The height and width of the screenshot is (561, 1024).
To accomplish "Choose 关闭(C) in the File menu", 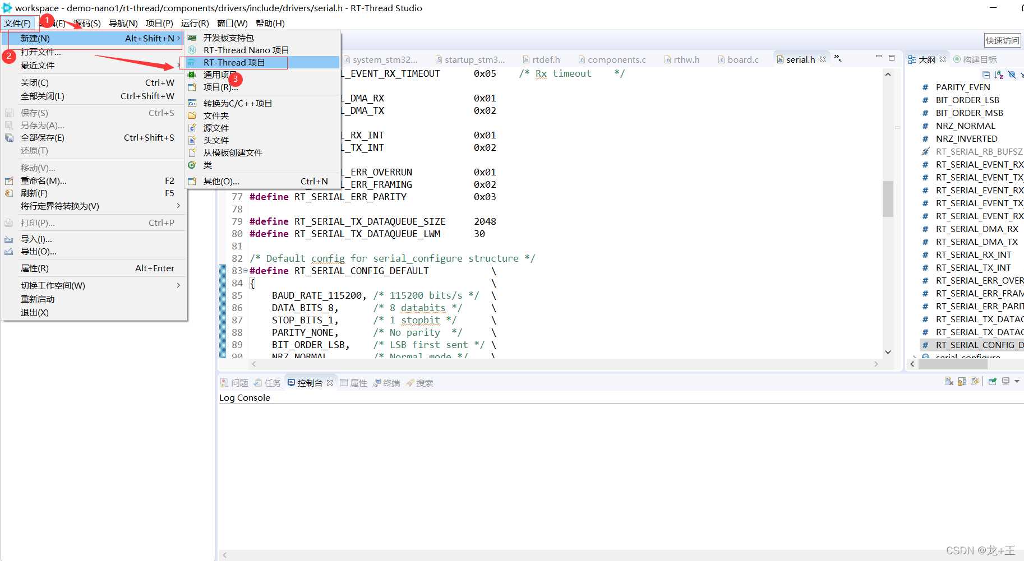I will pos(94,82).
